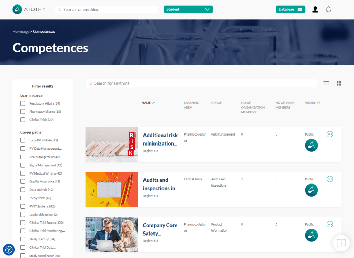Image resolution: width=354 pixels, height=258 pixels.
Task: Click the results search field
Action: [201, 83]
